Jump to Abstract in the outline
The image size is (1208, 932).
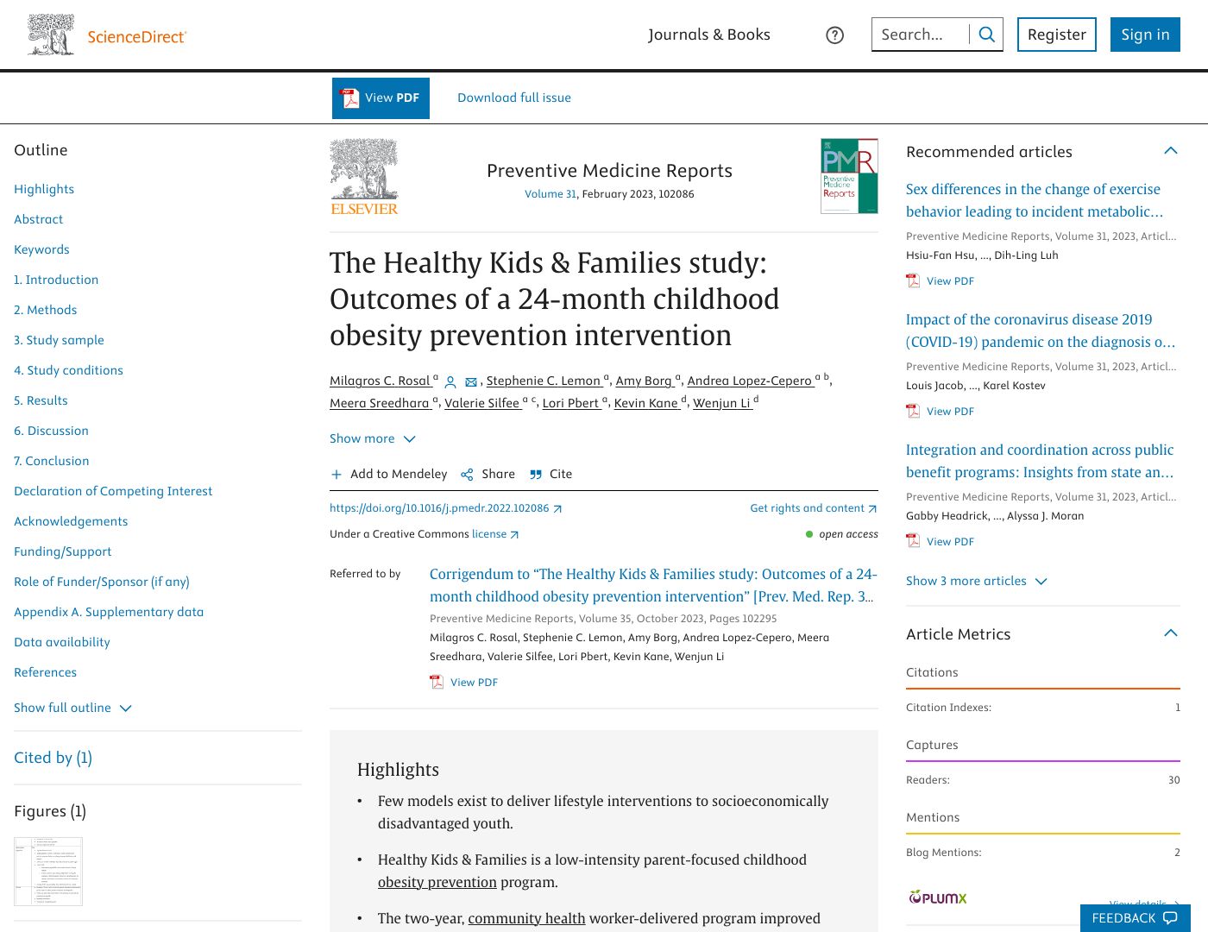[x=39, y=219]
